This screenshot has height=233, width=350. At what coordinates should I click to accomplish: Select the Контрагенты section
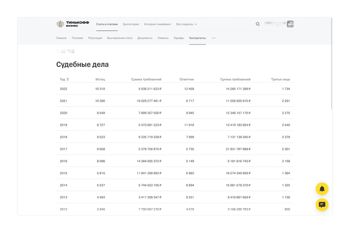click(198, 38)
